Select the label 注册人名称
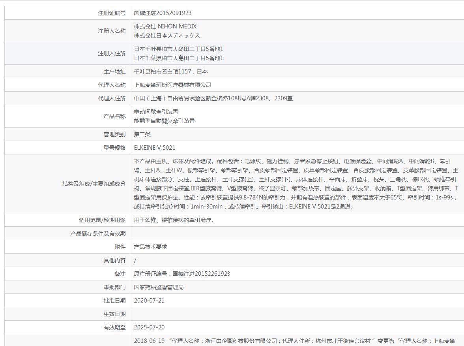The image size is (464, 346). (x=112, y=31)
